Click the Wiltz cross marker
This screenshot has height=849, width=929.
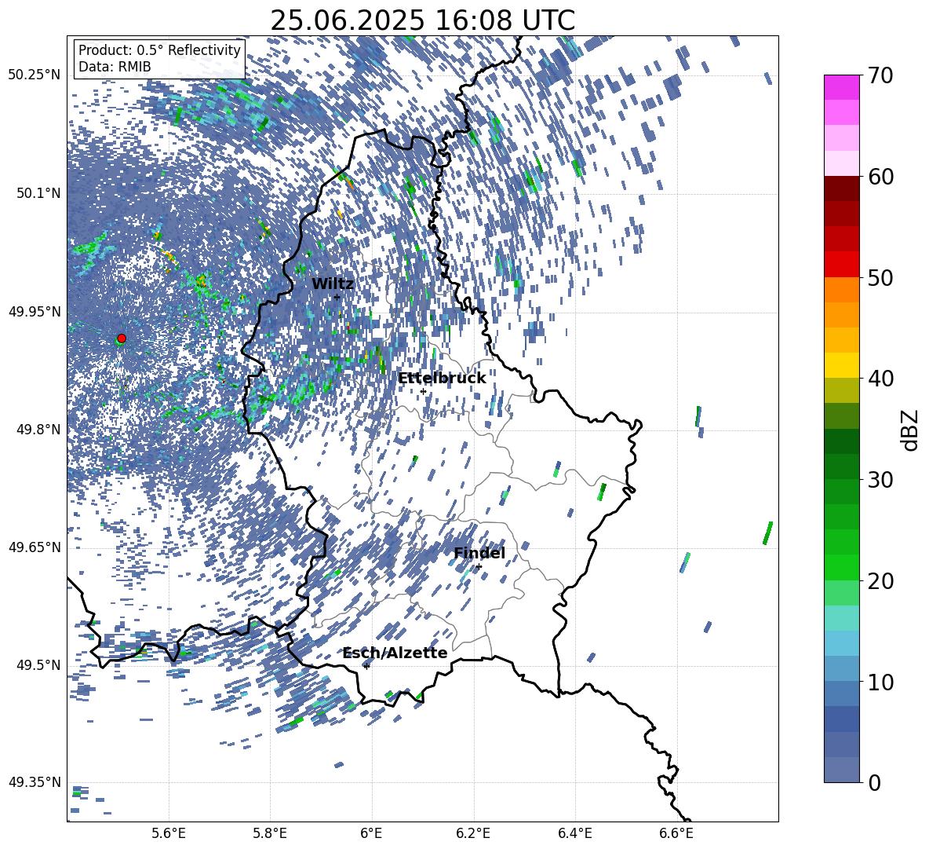point(337,297)
